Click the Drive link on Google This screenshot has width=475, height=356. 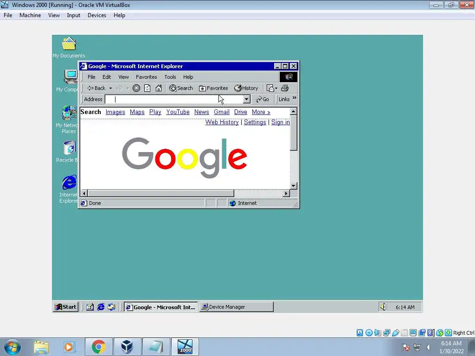coord(241,112)
